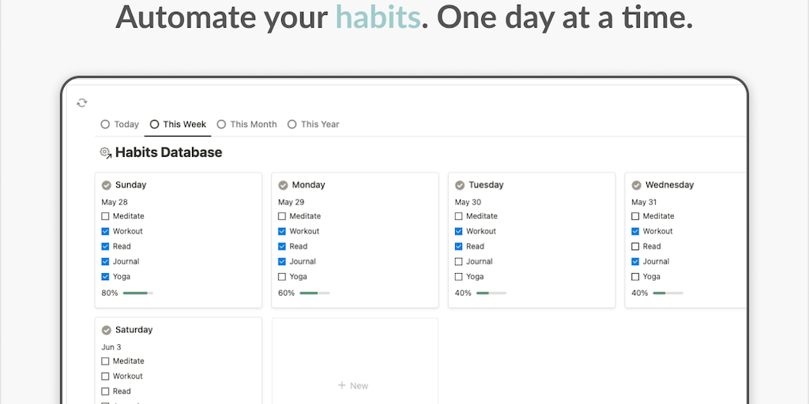Open the Habits Database title link

(x=168, y=152)
